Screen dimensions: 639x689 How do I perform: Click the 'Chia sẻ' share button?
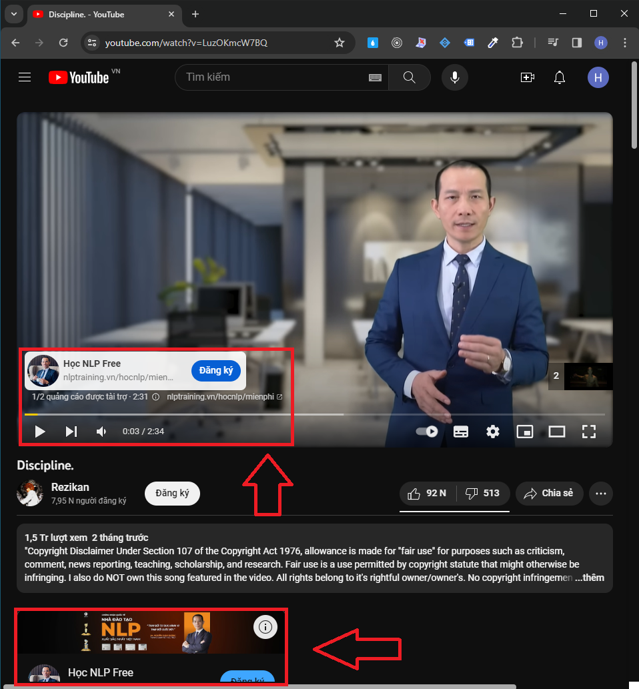point(549,494)
